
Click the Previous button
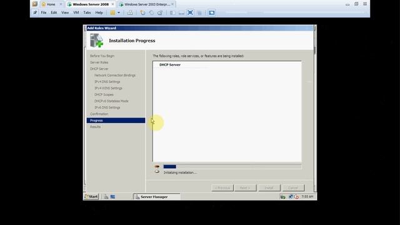point(222,187)
